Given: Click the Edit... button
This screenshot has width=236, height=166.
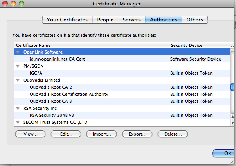Looking at the screenshot, I should click(66, 134).
